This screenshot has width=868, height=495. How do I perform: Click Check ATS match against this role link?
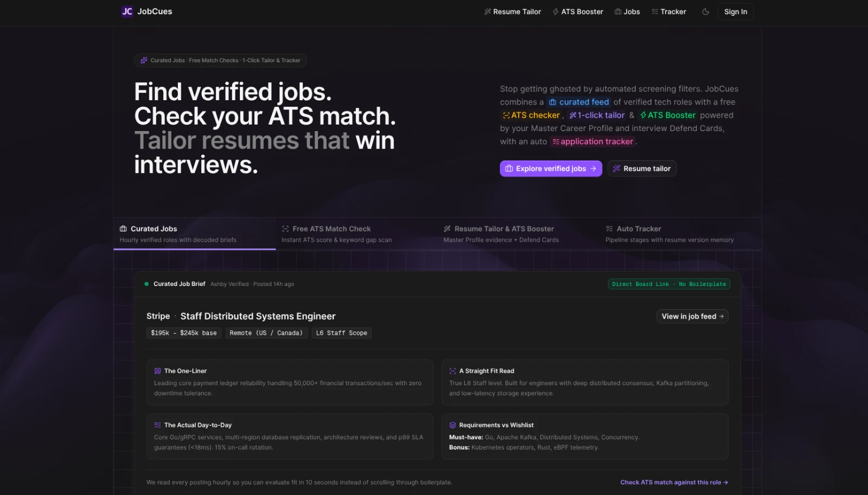tap(674, 482)
